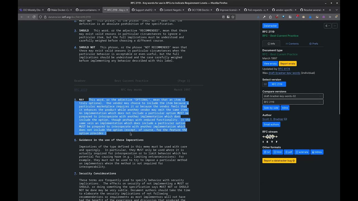
Task: Open the Scott O. Bradner author link
Action: (x=273, y=119)
